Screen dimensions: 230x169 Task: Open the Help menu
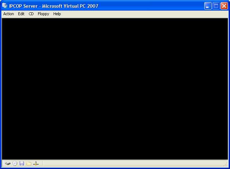point(57,14)
